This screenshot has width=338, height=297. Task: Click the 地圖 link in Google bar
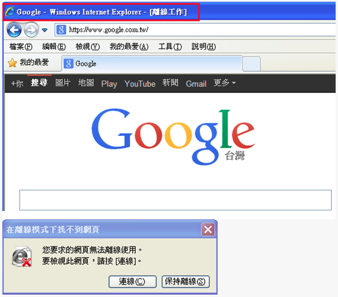tap(86, 83)
